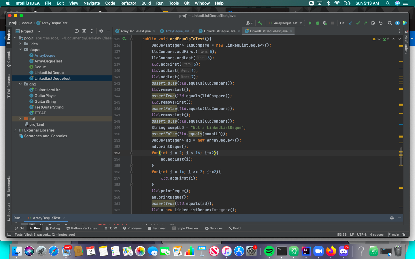Open the Refactor menu
Screen dimensions: 415x259
coord(128,3)
